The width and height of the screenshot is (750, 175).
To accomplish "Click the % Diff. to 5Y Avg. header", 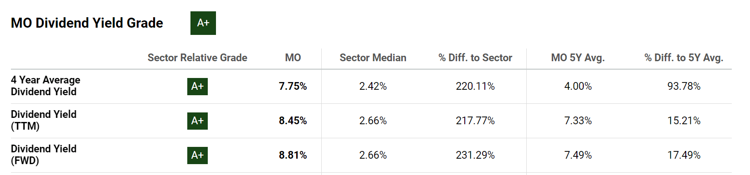I will (x=684, y=58).
